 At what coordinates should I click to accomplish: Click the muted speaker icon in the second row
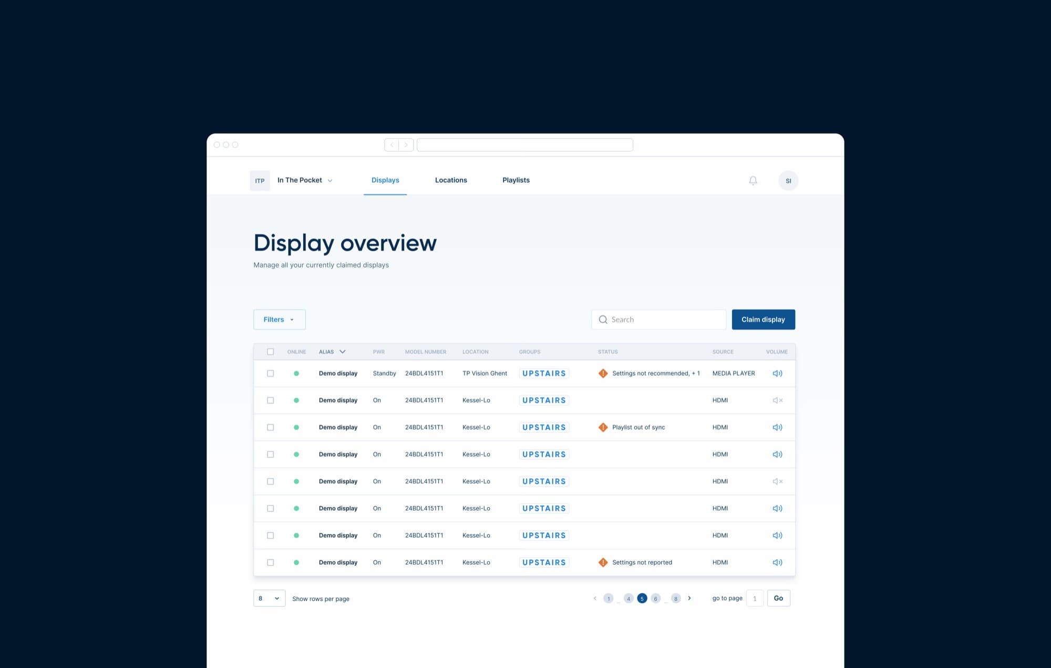point(777,400)
